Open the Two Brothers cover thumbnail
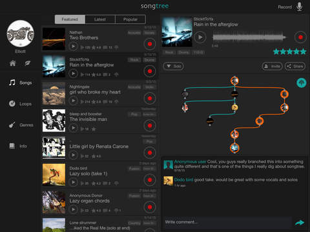This screenshot has height=232, width=310. tap(54, 39)
